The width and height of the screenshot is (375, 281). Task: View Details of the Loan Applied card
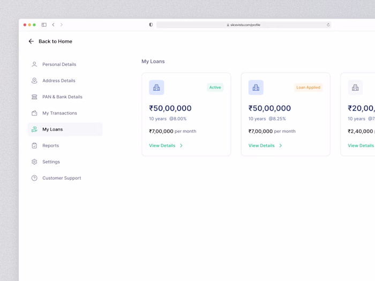261,146
